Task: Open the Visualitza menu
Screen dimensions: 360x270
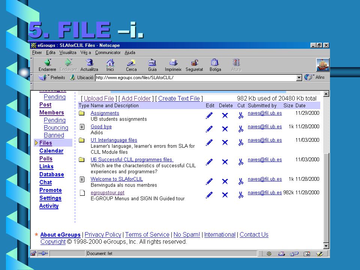Action: [x=68, y=52]
